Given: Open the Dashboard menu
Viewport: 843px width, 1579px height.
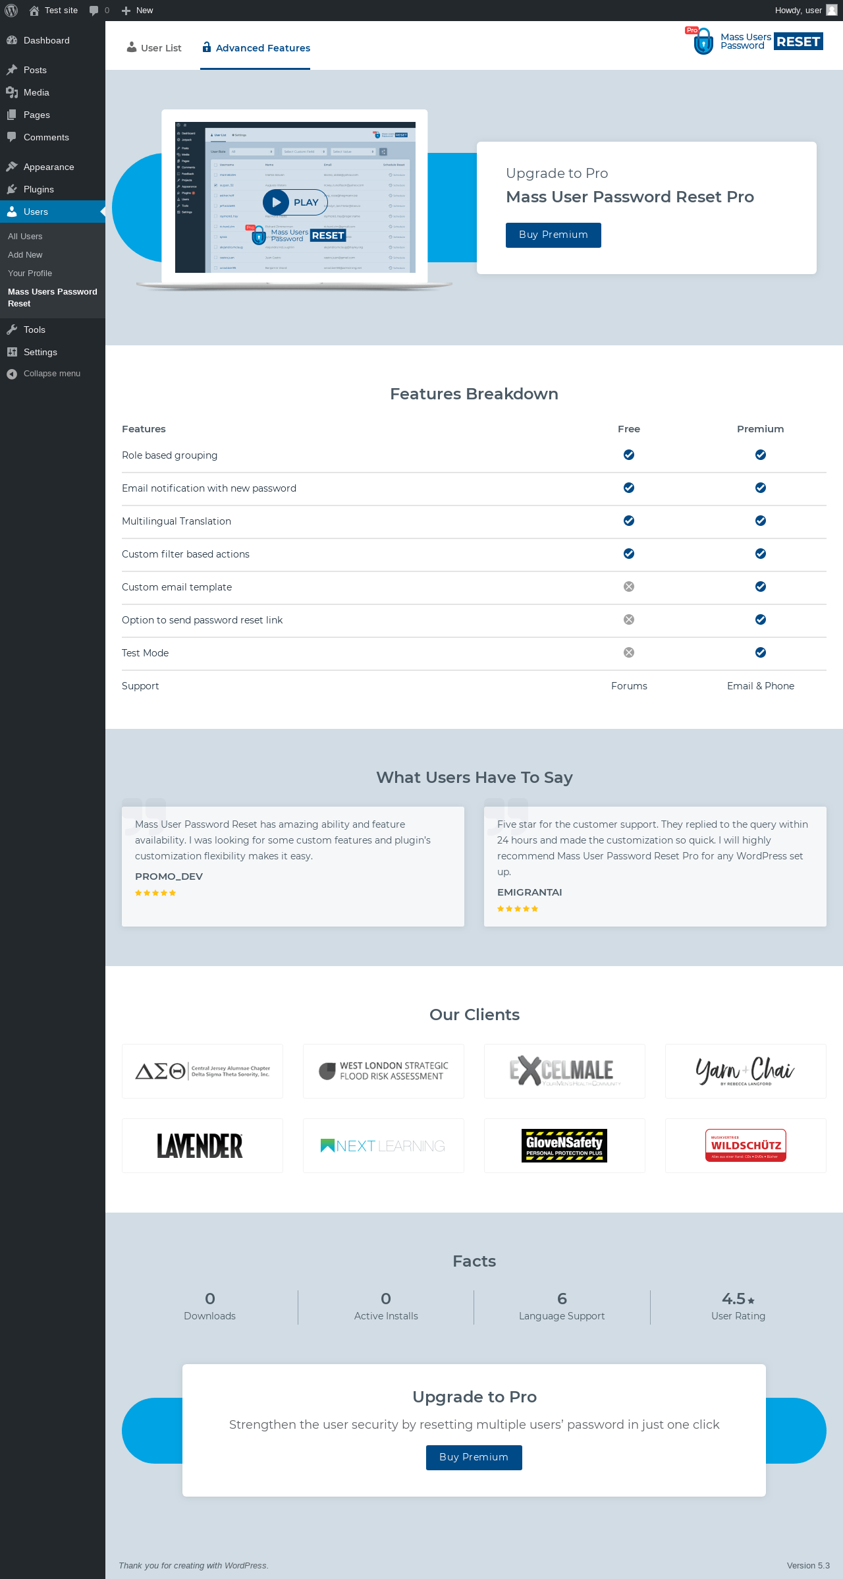Looking at the screenshot, I should pyautogui.click(x=53, y=40).
